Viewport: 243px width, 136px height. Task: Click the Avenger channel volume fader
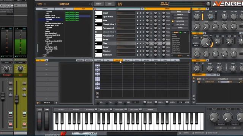pyautogui.click(x=3, y=96)
